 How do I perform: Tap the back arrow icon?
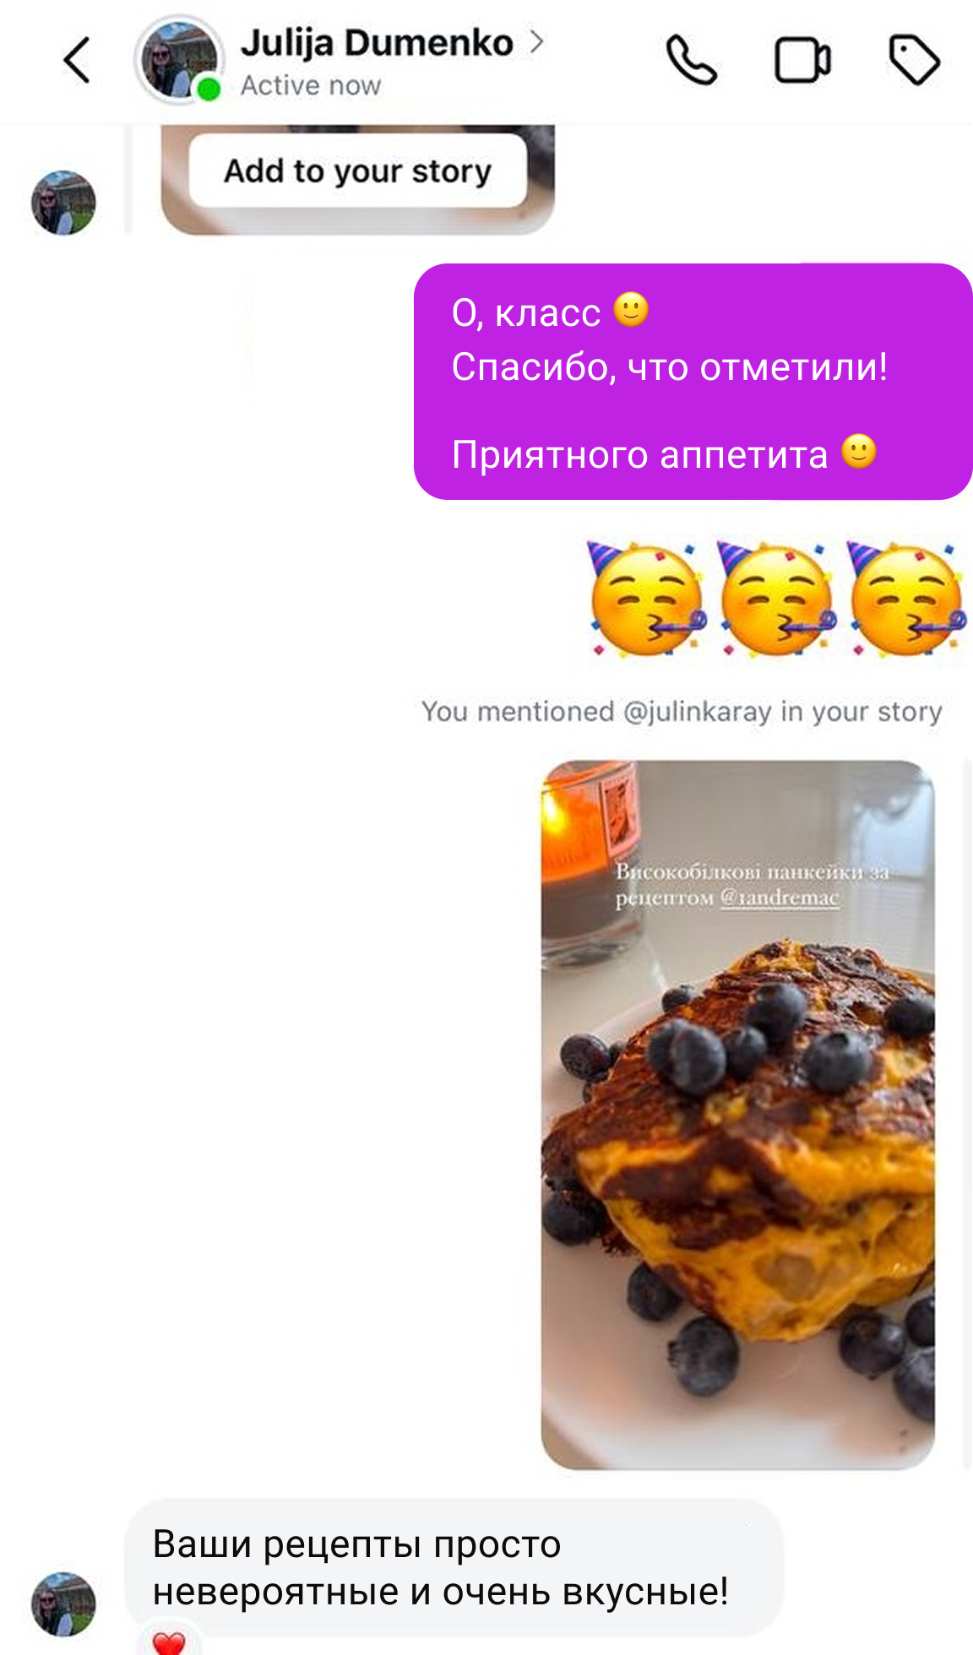point(77,60)
